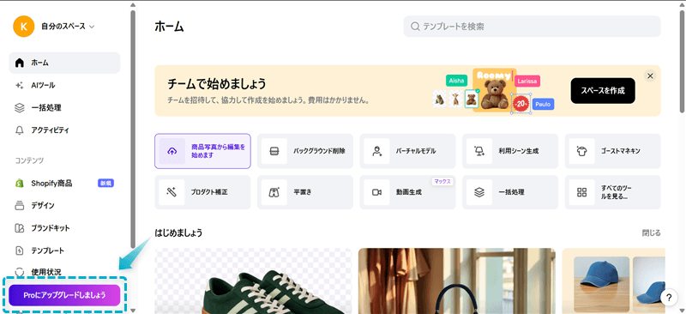The height and width of the screenshot is (314, 686).
Task: Click the ブランドキット icon
Action: coord(19,228)
